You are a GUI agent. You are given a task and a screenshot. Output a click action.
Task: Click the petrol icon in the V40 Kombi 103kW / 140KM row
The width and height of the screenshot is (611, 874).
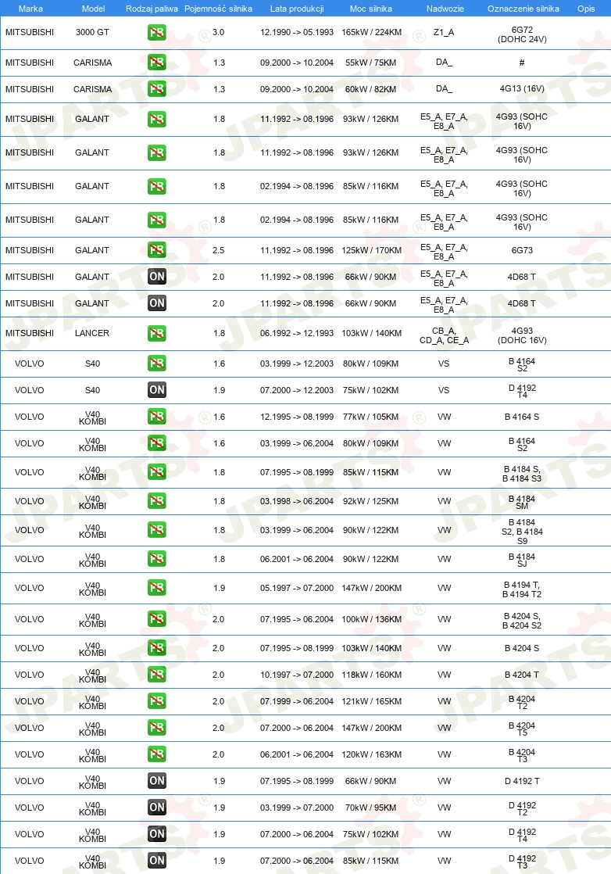[156, 648]
